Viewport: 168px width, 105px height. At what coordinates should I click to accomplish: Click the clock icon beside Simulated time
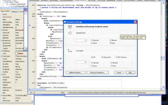tap(70, 33)
